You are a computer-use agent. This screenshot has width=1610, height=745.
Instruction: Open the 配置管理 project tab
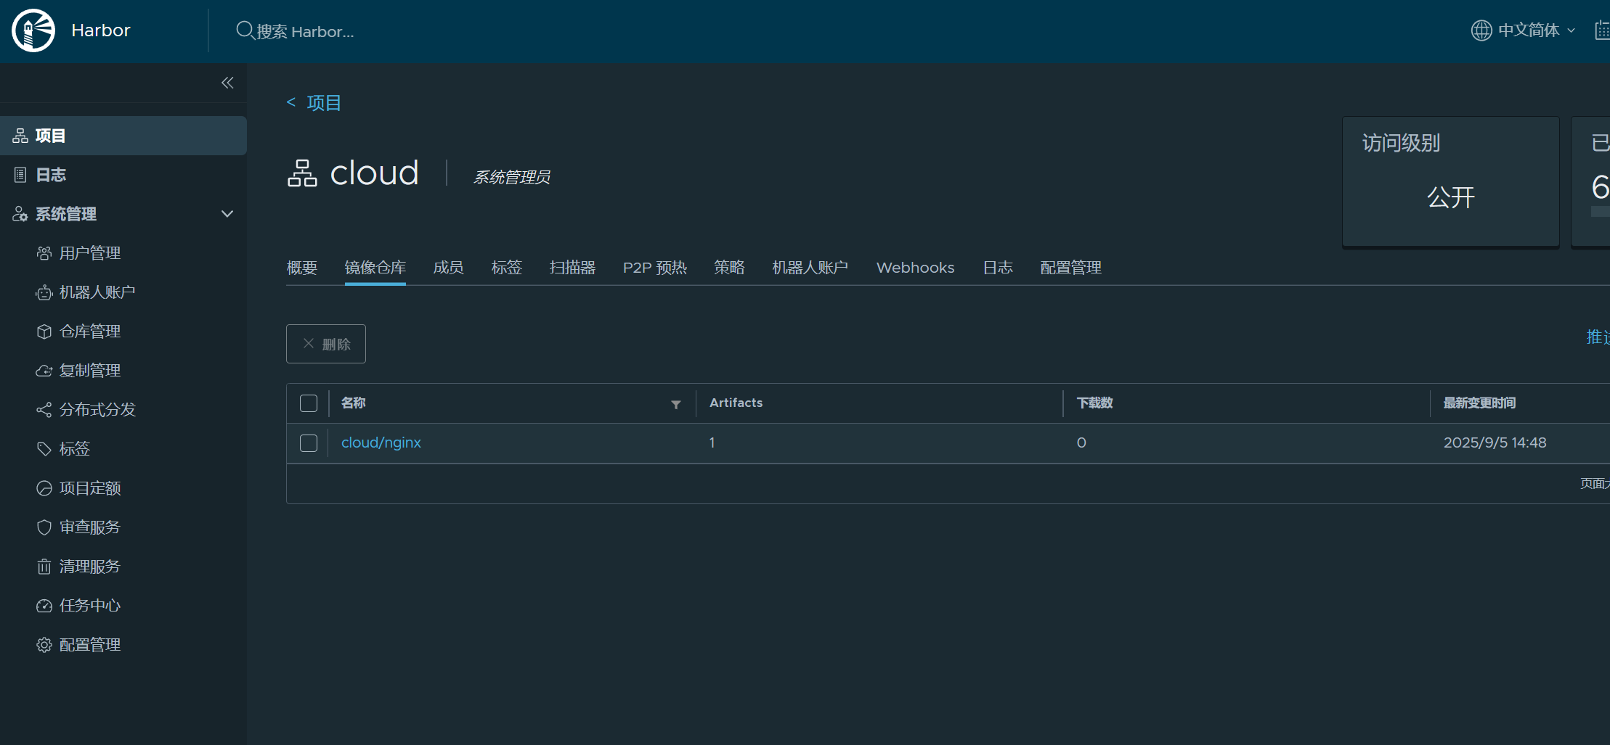pyautogui.click(x=1071, y=268)
